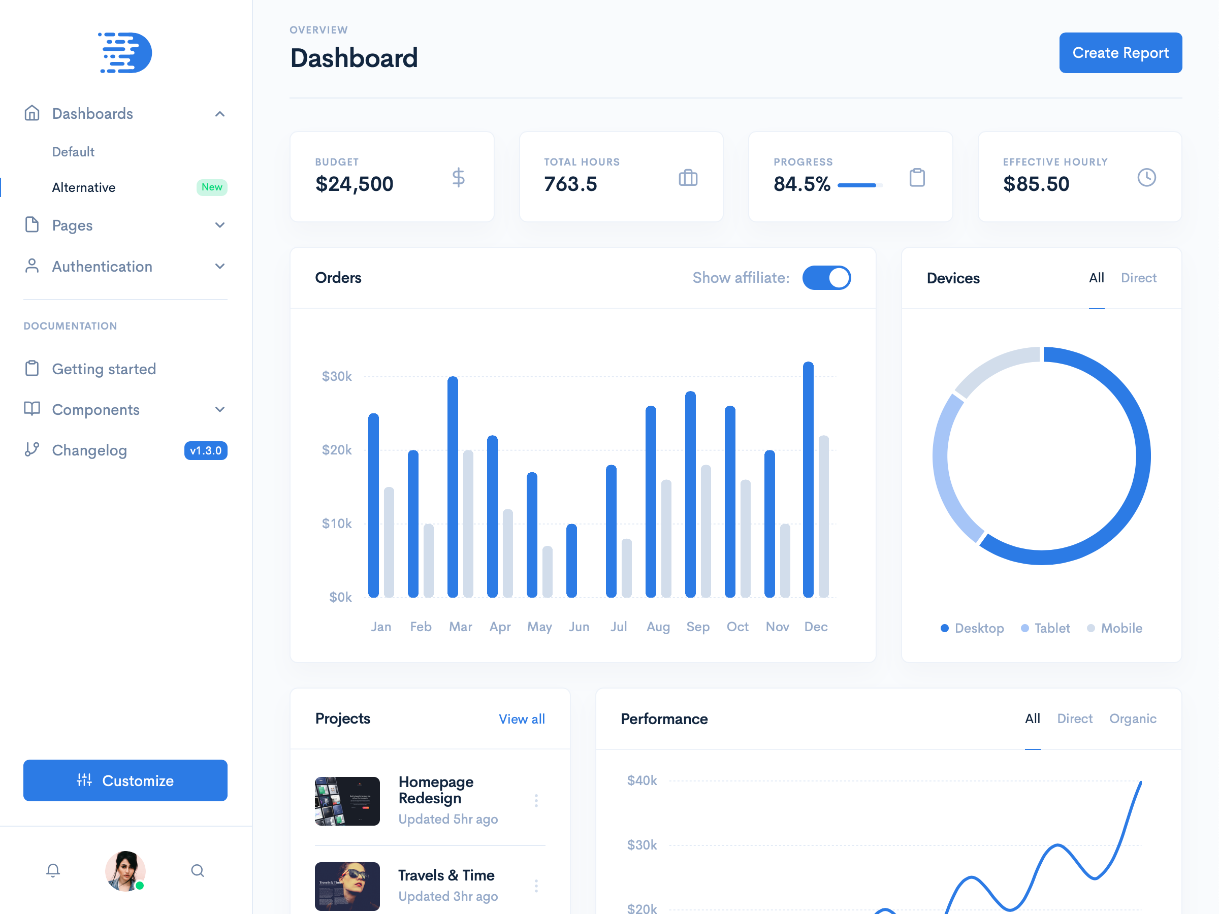Screen dimensions: 1219x914
Task: Click the Budget dollar sign icon
Action: [458, 178]
